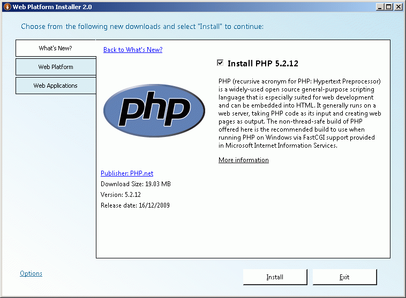The image size is (406, 298).
Task: Minimize the Web Platform Installer window
Action: pos(380,7)
